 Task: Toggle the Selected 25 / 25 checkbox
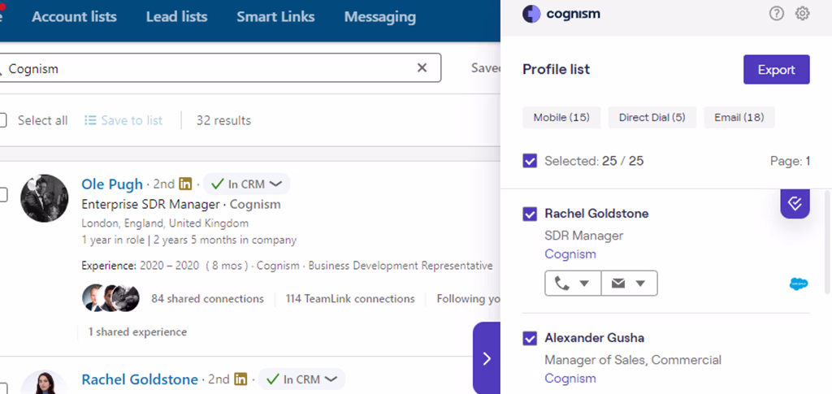(x=530, y=161)
